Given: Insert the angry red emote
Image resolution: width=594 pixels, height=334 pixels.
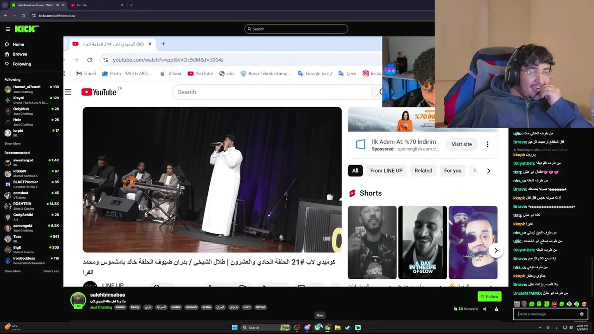Looking at the screenshot, I should click(554, 304).
